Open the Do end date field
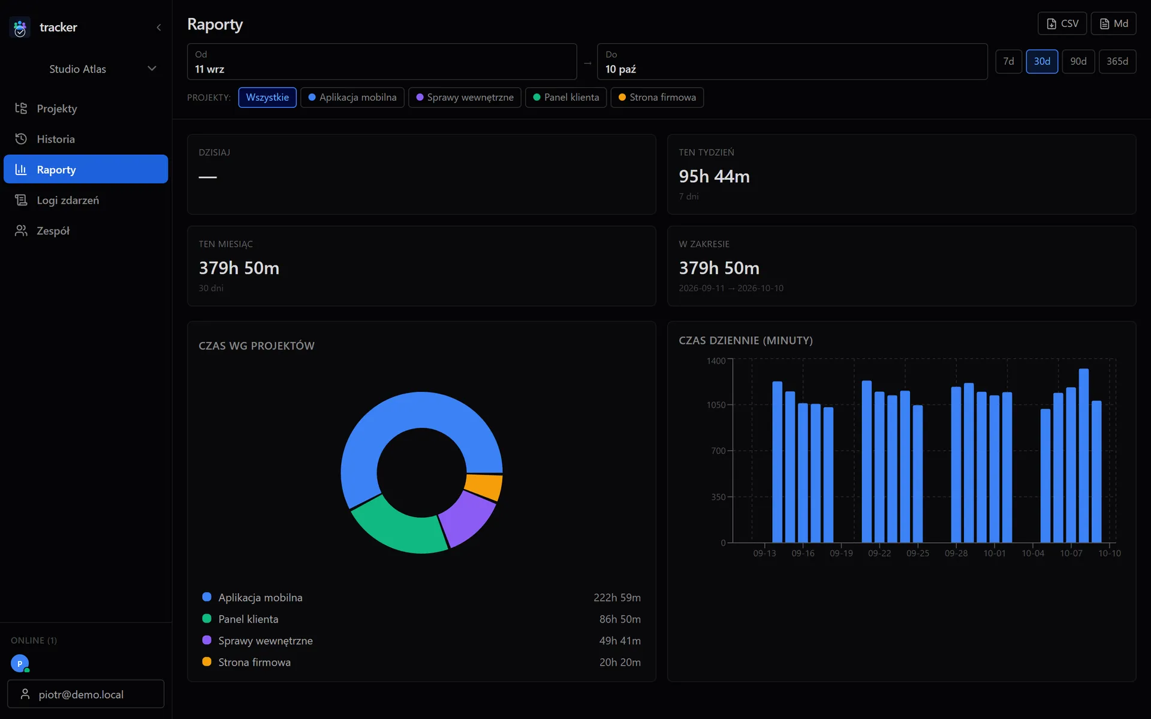Screen dimensions: 1151x719 point(793,62)
